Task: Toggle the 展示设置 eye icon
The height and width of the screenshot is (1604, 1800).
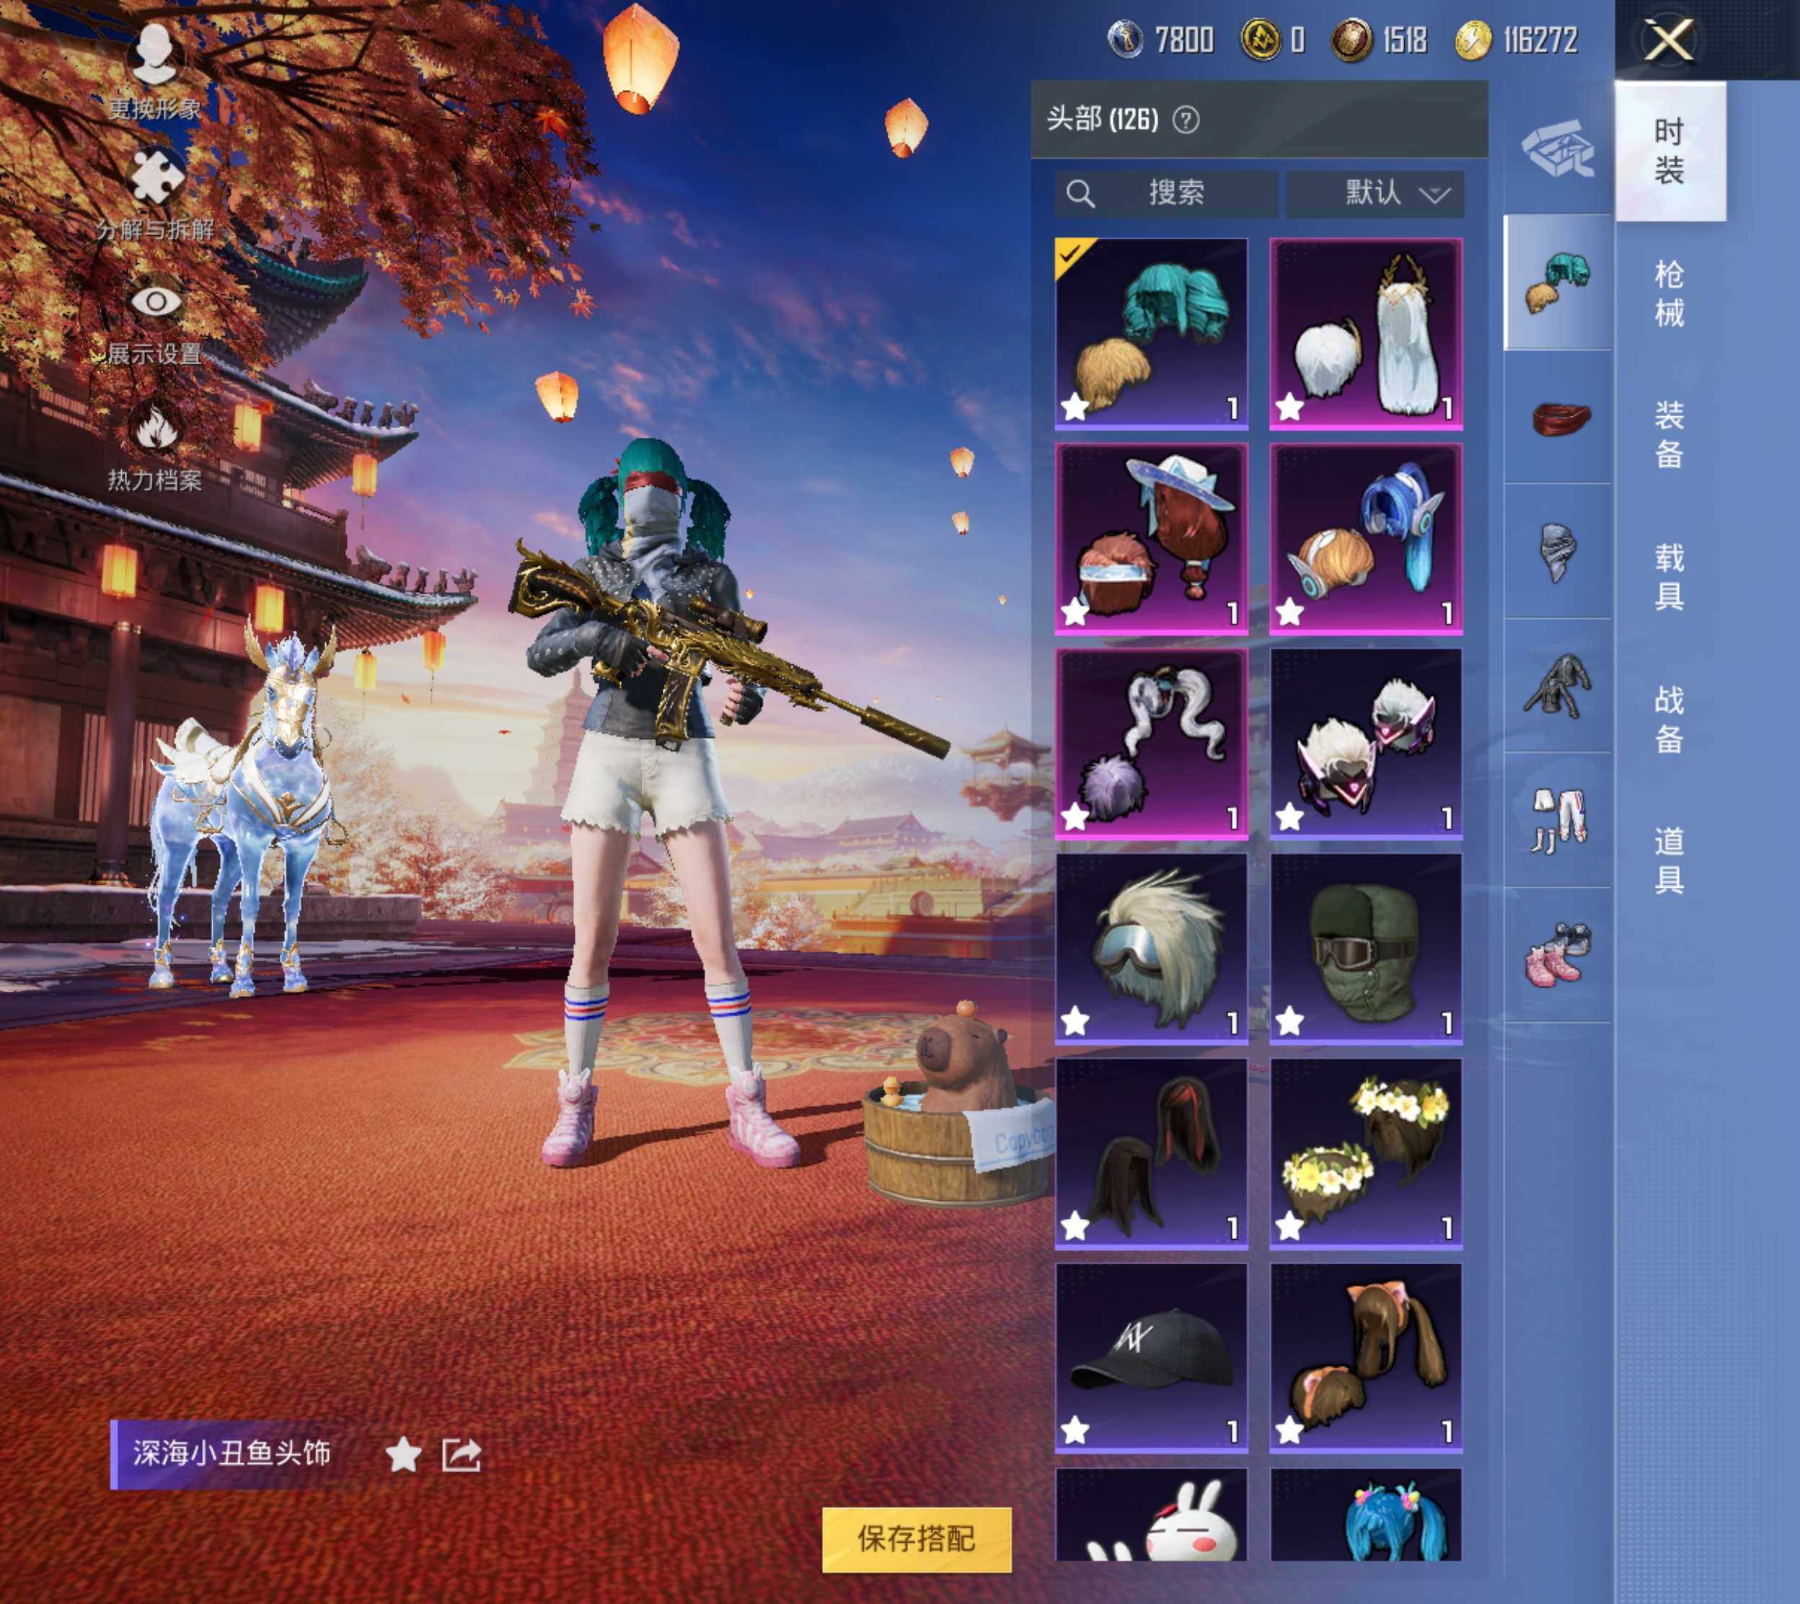Action: coord(155,302)
